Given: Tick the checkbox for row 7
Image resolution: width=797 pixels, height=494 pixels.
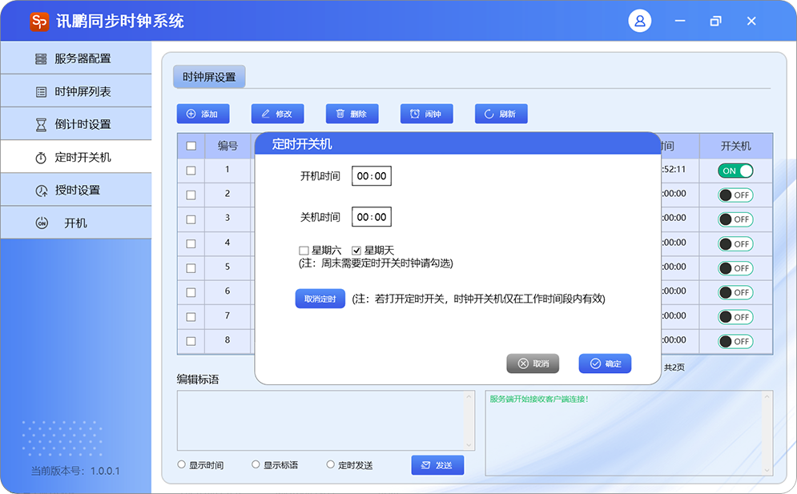Looking at the screenshot, I should pos(191,316).
